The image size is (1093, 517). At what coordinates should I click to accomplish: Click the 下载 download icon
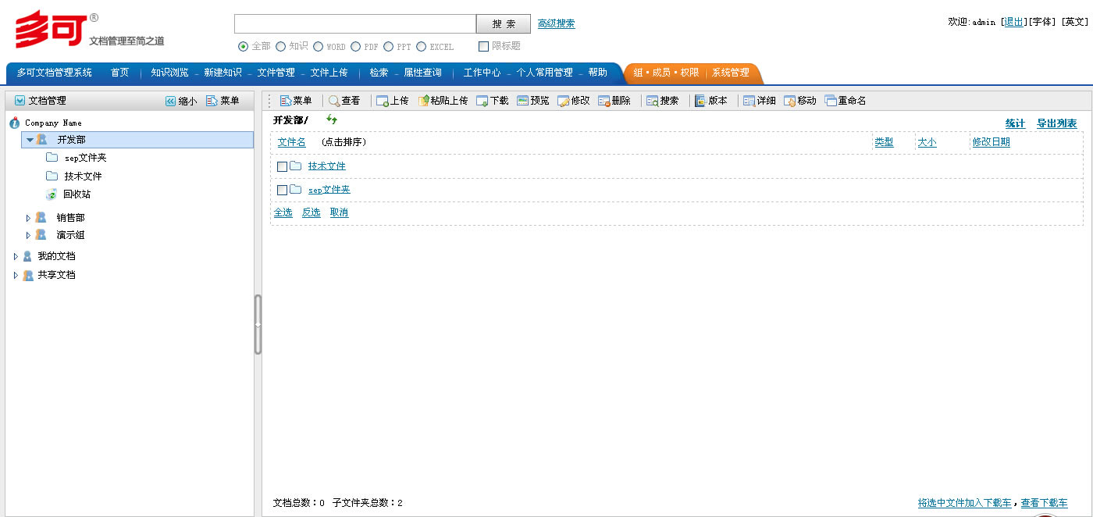(491, 100)
